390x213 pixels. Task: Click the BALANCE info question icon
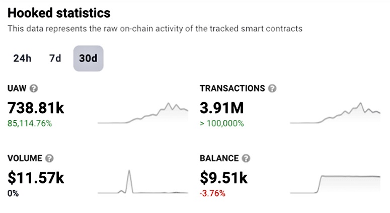[x=246, y=158]
